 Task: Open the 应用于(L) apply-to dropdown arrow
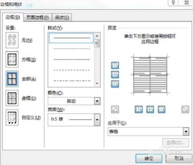(186, 132)
